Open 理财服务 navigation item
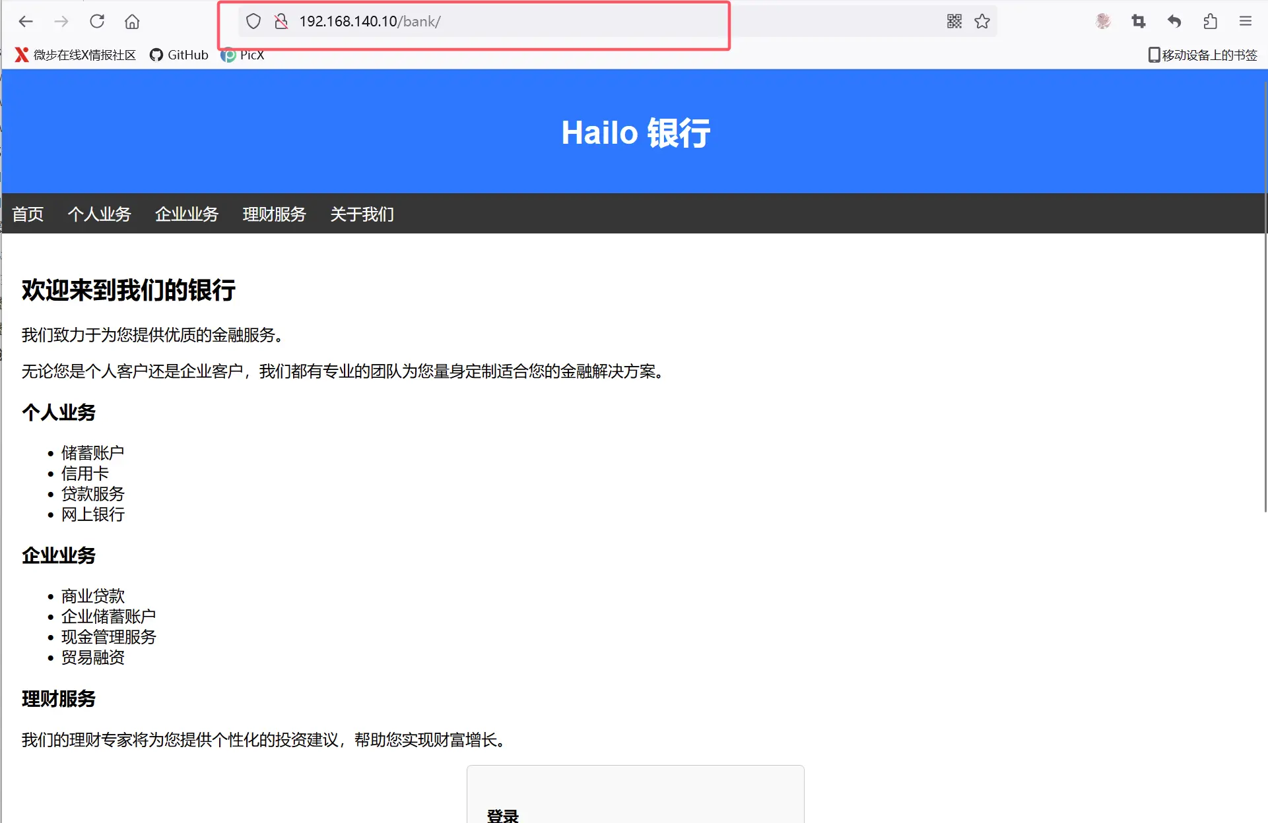Screen dimensions: 1268x823 tap(274, 214)
